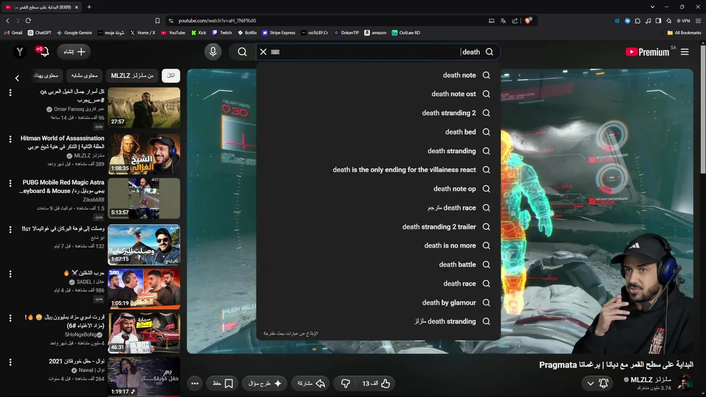Open more options for Hitman video
The width and height of the screenshot is (706, 397).
[x=10, y=139]
